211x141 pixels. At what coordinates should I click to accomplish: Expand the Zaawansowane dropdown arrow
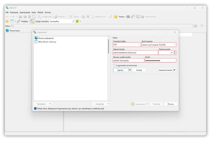[175, 70]
